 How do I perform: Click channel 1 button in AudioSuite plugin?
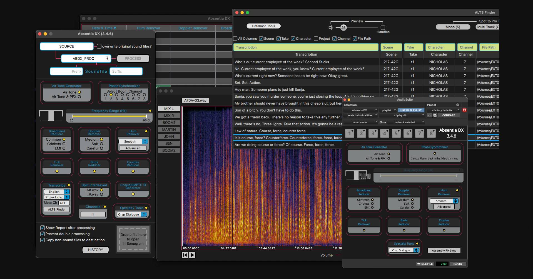pyautogui.click(x=350, y=133)
